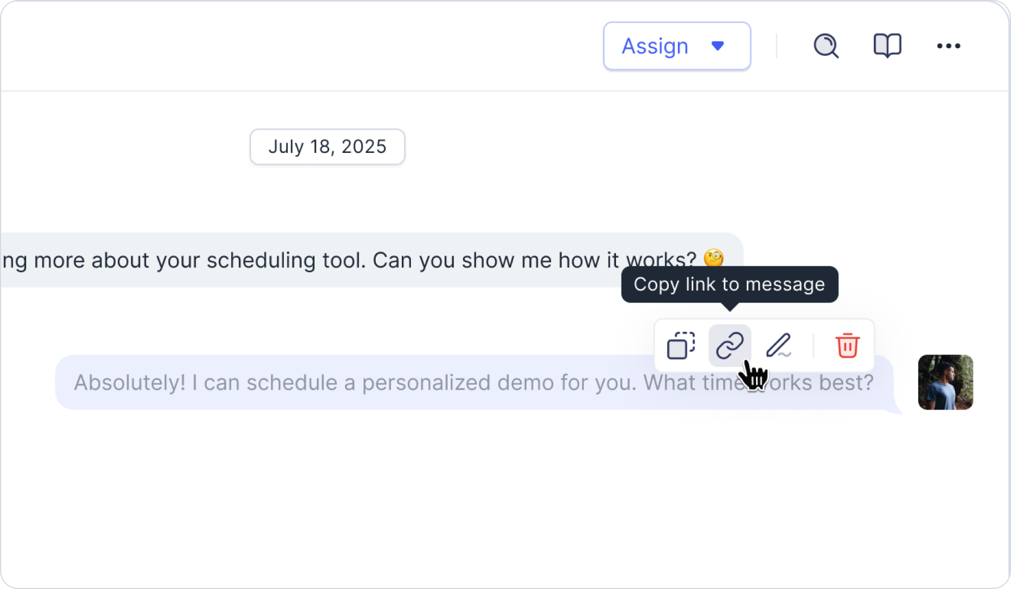Click the blank header area left of Assign
The image size is (1011, 589).
[x=300, y=46]
